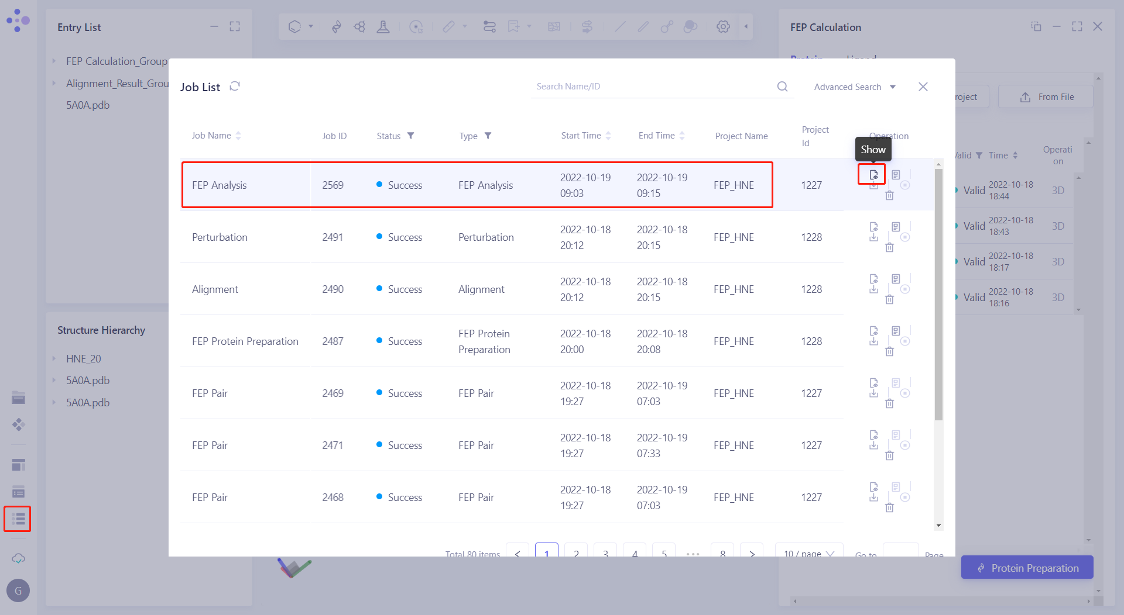The height and width of the screenshot is (615, 1124).
Task: Open log icon for FEP Protein Preparation job
Action: pos(896,331)
